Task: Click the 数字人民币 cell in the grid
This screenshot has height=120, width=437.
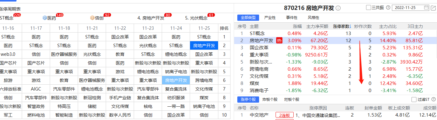Action: point(120,115)
